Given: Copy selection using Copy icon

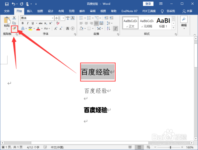Looking at the screenshot, I should pyautogui.click(x=14, y=23).
